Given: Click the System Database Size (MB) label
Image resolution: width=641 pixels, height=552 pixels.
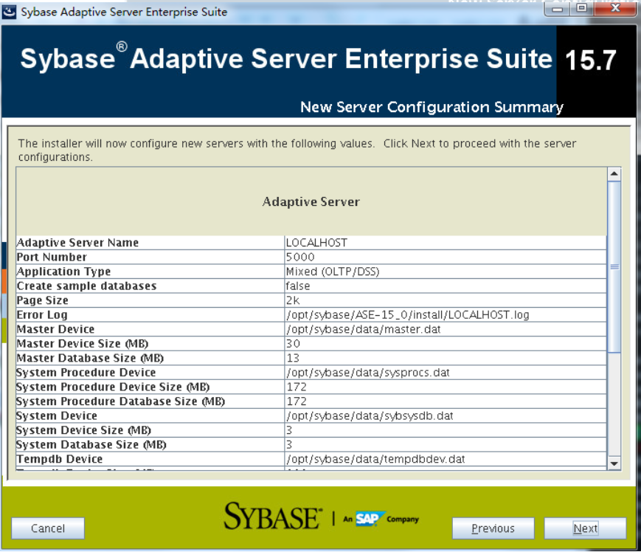Looking at the screenshot, I should point(91,444).
